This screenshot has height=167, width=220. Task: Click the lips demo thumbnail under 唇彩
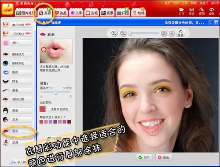(56, 51)
